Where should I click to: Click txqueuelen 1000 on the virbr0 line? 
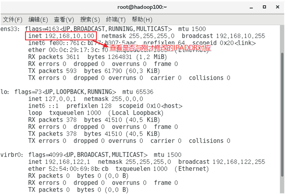pyautogui.click(x=142, y=168)
